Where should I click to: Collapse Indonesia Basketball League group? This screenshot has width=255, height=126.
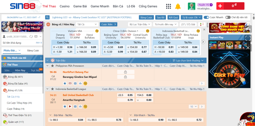click(x=47, y=89)
